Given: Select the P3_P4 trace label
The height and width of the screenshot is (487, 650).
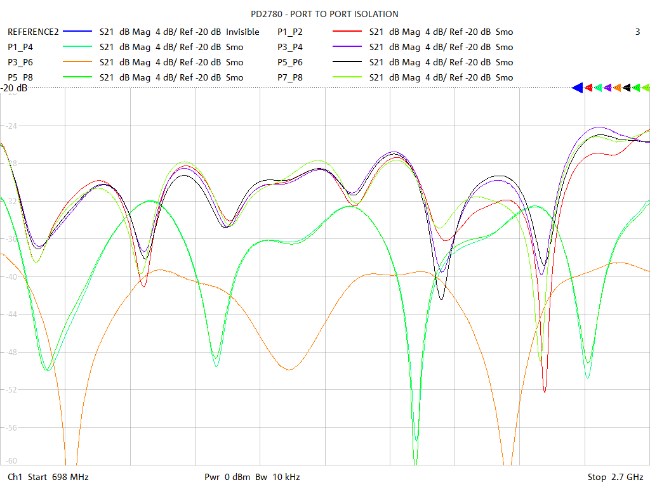Looking at the screenshot, I should [x=290, y=47].
